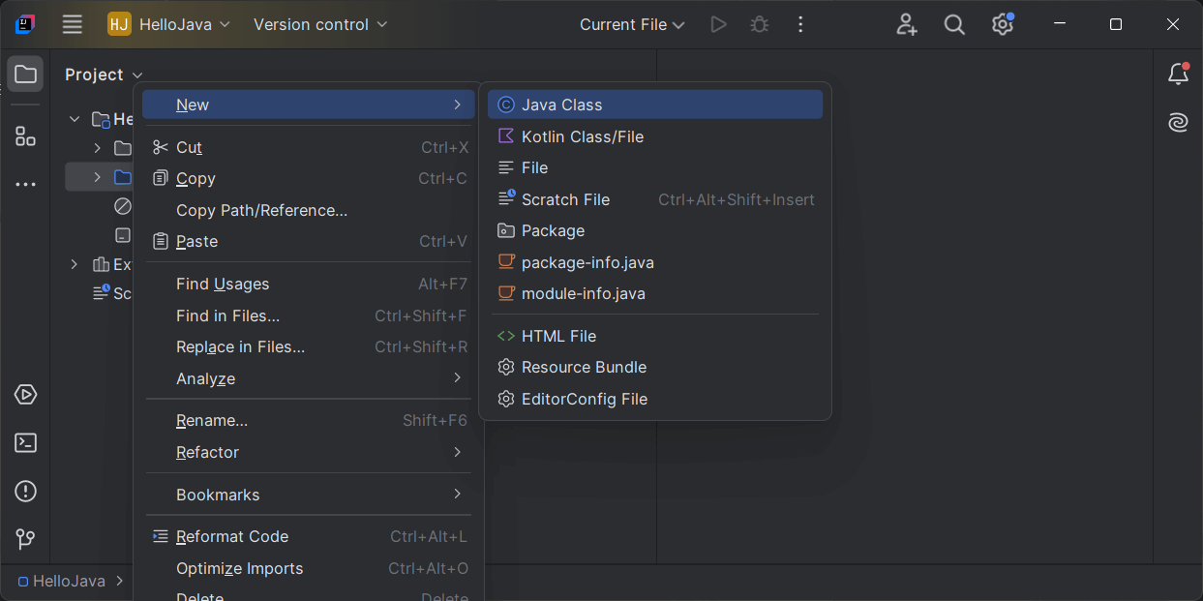1203x601 pixels.
Task: Select Paste in context menu
Action: 309,241
